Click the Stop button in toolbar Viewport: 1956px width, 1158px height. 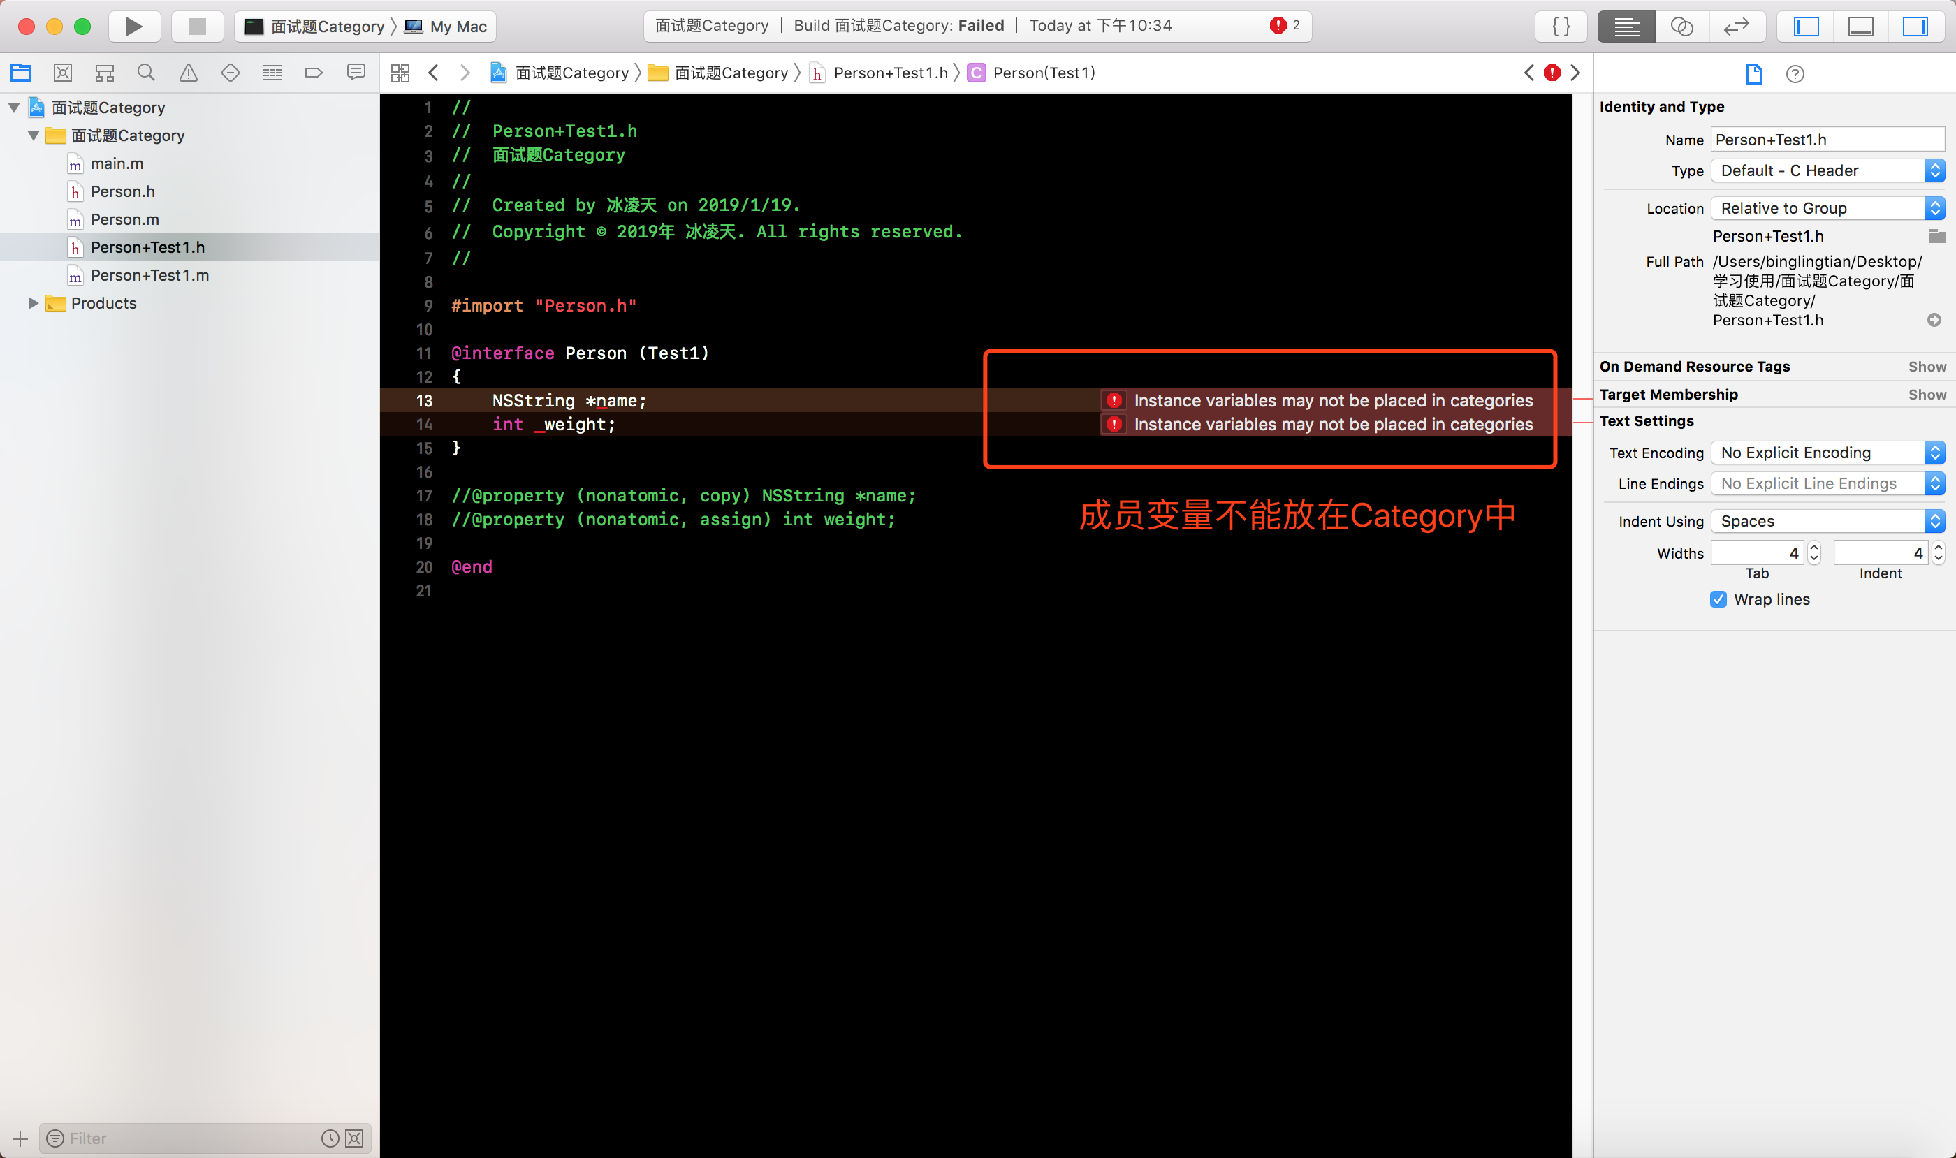click(x=198, y=27)
